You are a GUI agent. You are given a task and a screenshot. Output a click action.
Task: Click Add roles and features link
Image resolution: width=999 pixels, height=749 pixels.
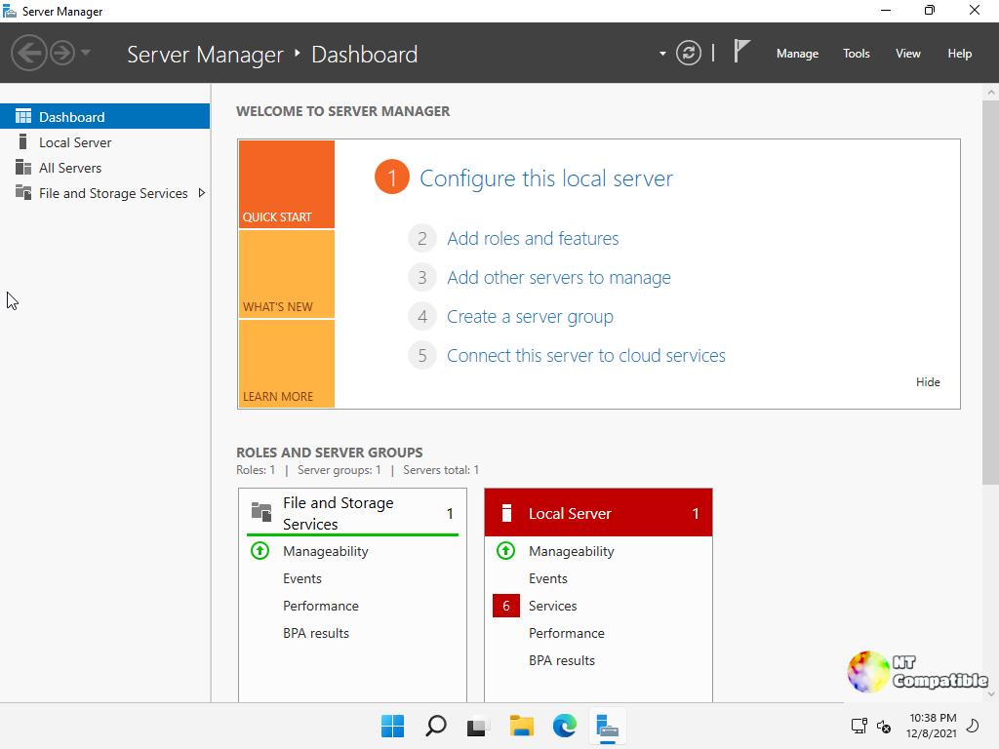[533, 238]
